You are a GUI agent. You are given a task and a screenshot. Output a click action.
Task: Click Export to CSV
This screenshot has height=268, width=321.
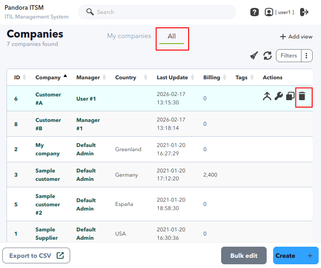point(36,255)
